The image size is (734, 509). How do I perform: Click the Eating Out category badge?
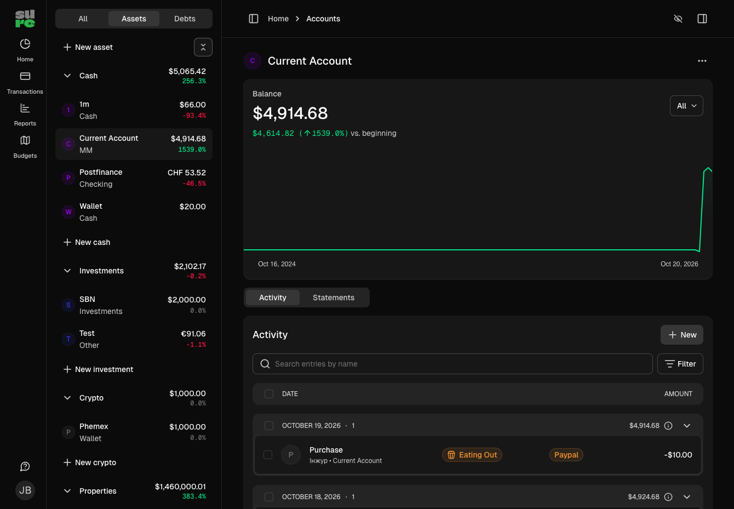click(x=472, y=455)
